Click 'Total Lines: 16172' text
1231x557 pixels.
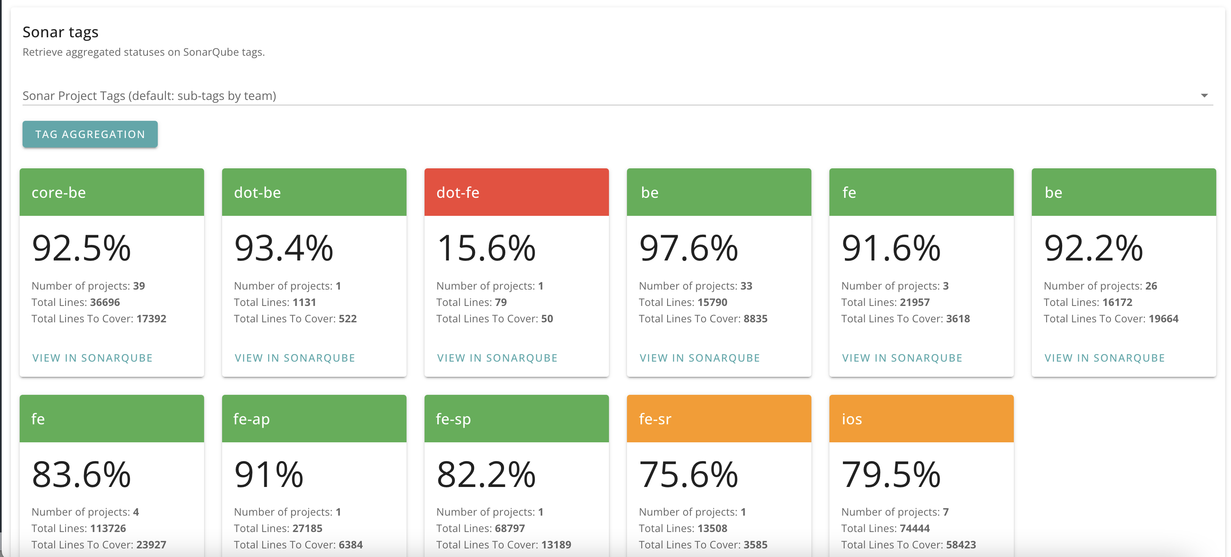click(1088, 302)
